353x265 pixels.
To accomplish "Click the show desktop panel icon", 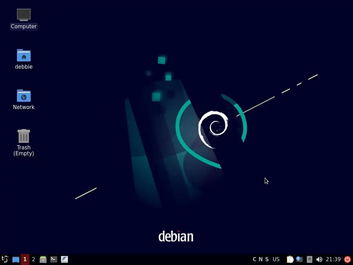I will click(x=16, y=259).
